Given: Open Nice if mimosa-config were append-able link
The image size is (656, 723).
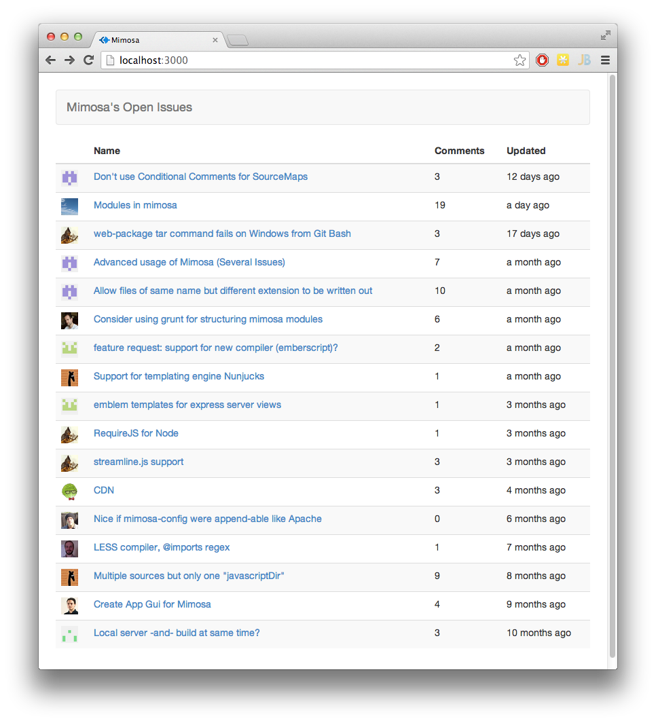Looking at the screenshot, I should (x=208, y=519).
